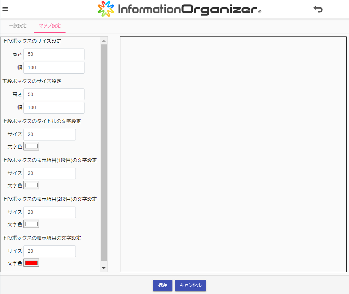Open the hamburger menu icon

pos(5,9)
